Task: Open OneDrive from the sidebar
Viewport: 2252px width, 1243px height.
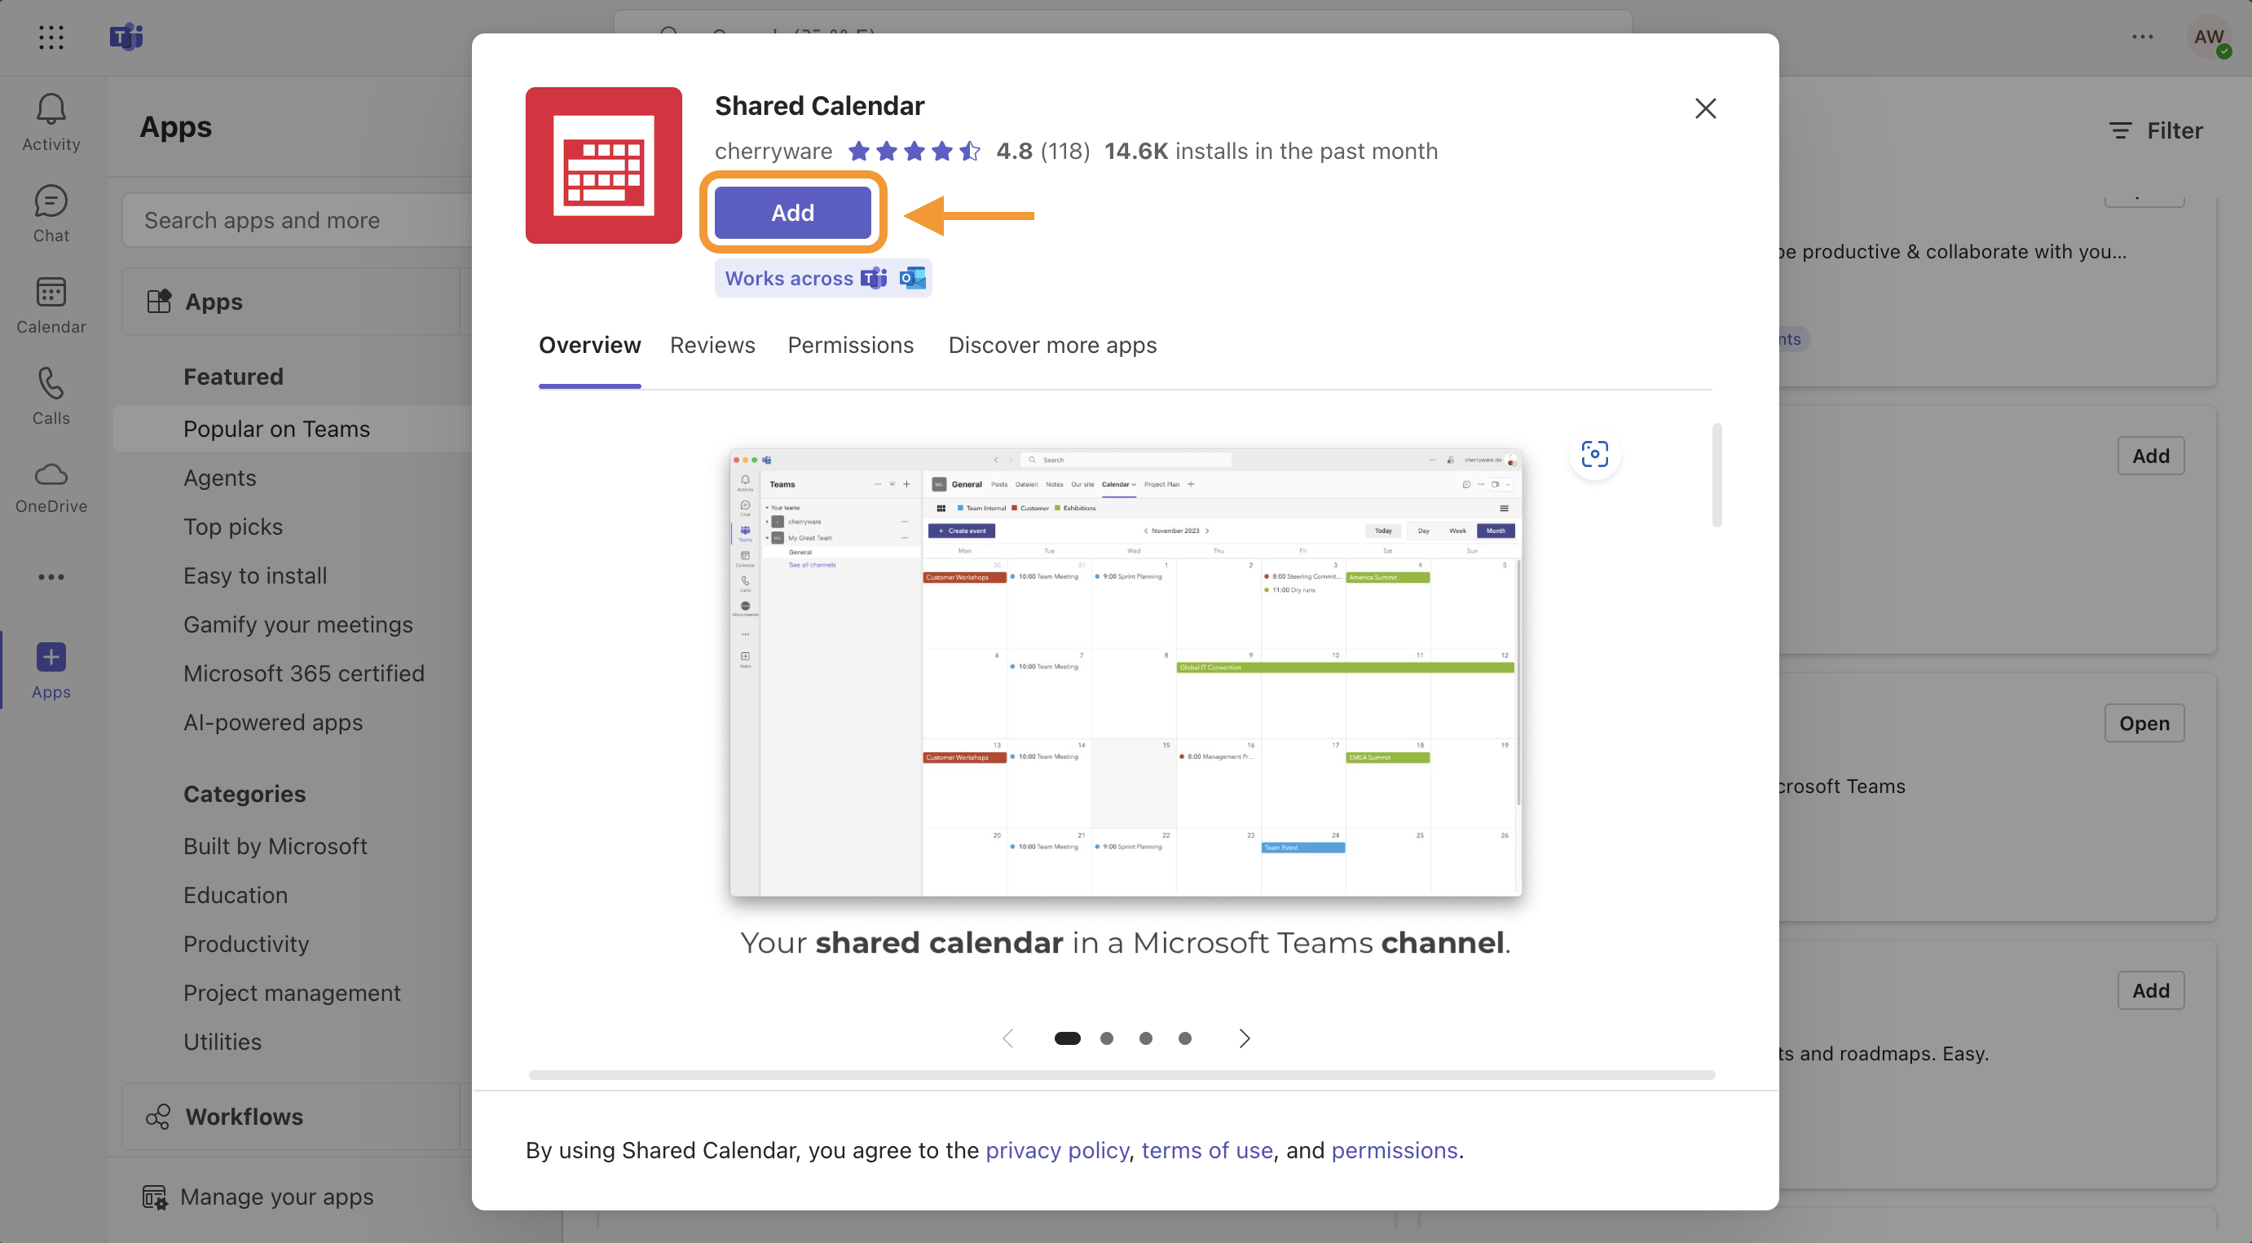Action: click(x=50, y=487)
